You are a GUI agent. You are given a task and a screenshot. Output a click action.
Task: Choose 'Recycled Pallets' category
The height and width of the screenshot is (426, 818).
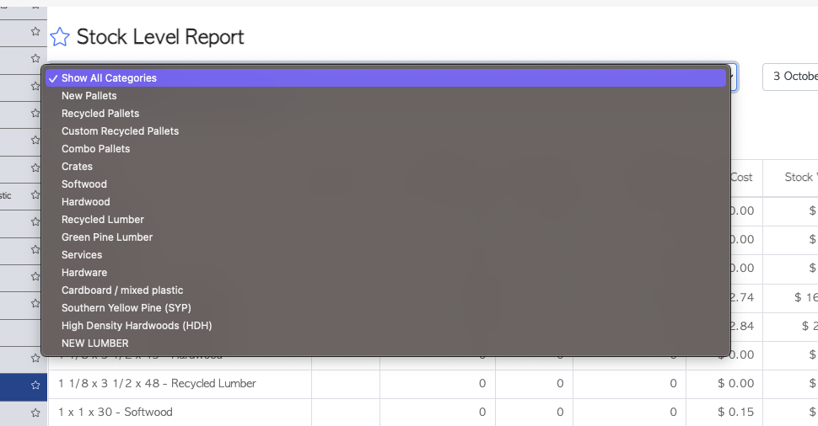(x=385, y=114)
